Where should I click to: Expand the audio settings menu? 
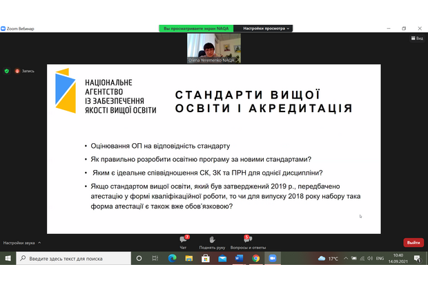point(39,243)
